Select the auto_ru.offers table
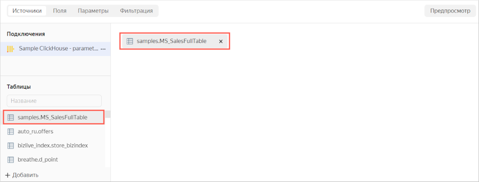The image size is (479, 182). tap(36, 131)
